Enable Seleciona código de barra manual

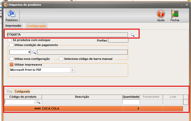61,59
